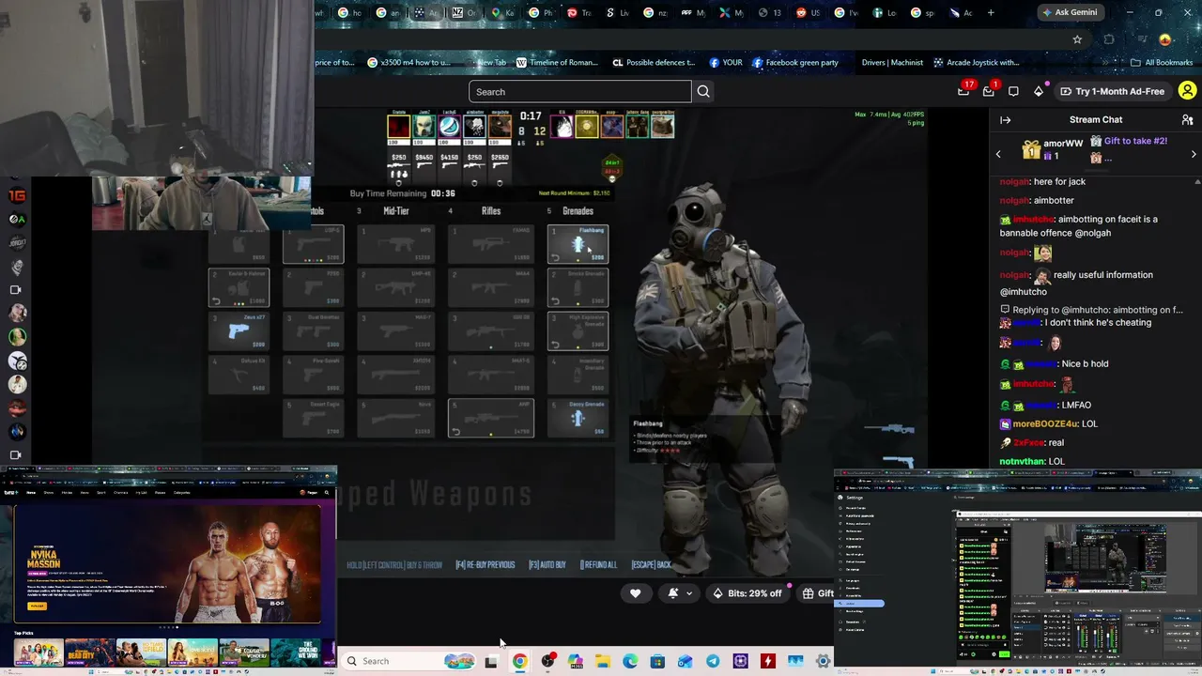Open a new Chrome tab with plus button
Screen dimensions: 1202x676
991,13
